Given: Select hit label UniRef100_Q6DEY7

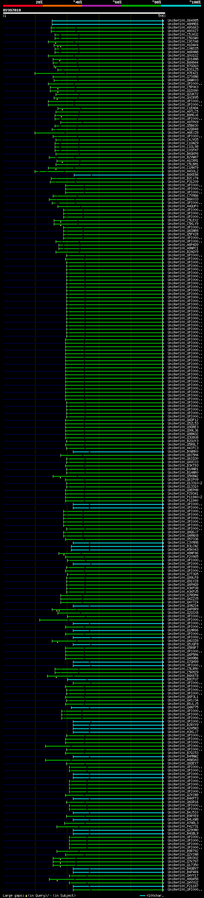Looking at the screenshot, I should (183, 764).
